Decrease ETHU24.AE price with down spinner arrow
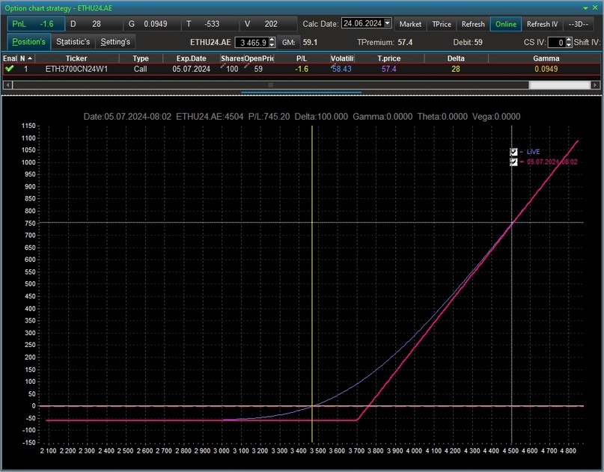The width and height of the screenshot is (604, 472). pyautogui.click(x=272, y=45)
